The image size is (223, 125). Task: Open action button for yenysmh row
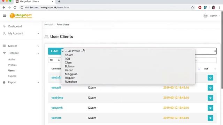(x=210, y=108)
